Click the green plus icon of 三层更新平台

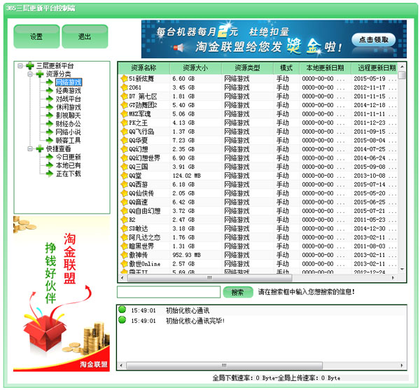pyautogui.click(x=29, y=66)
